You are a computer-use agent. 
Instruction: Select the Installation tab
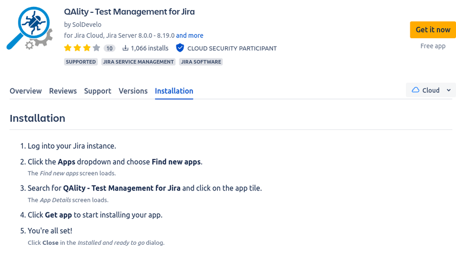174,91
